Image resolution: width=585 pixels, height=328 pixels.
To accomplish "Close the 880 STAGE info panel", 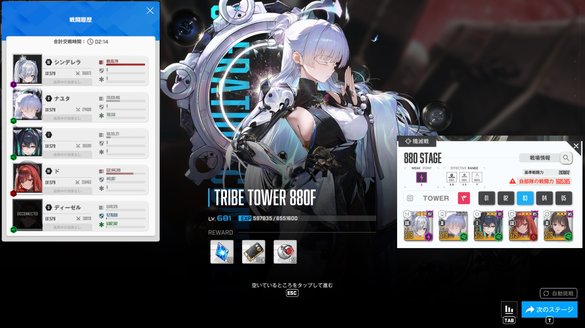I will coord(576,146).
